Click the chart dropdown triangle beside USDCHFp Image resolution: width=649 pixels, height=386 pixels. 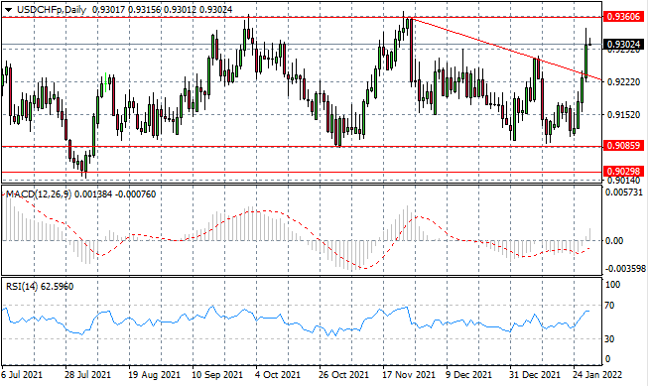[8, 10]
